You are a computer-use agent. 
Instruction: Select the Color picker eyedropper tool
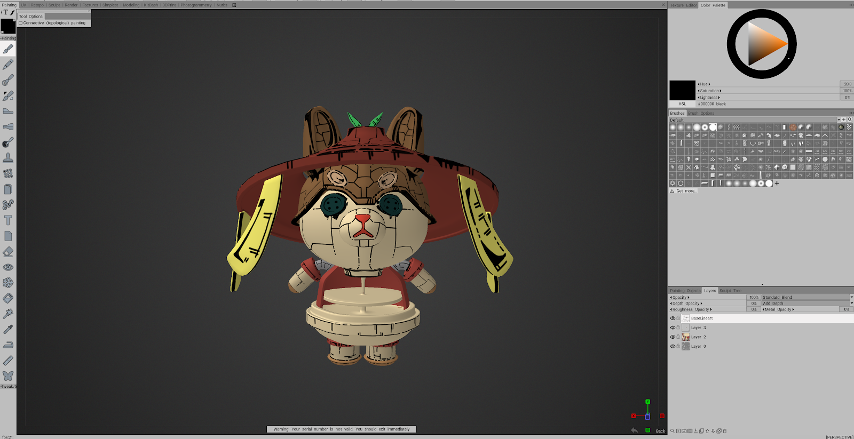[x=8, y=330]
